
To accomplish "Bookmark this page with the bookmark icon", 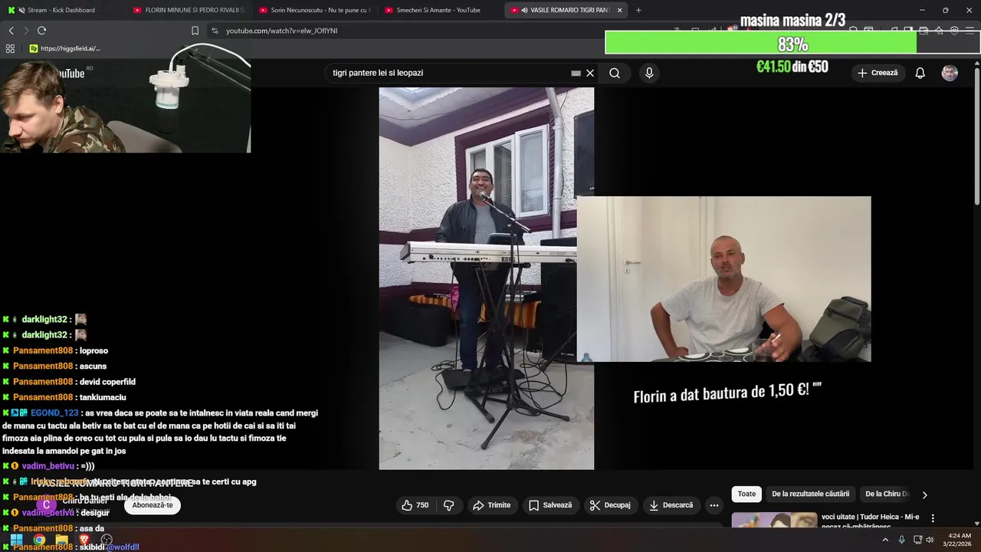I will [195, 31].
